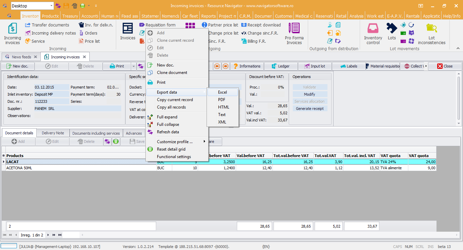The width and height of the screenshot is (463, 250).
Task: Choose Clone document from context menu
Action: tap(177, 73)
